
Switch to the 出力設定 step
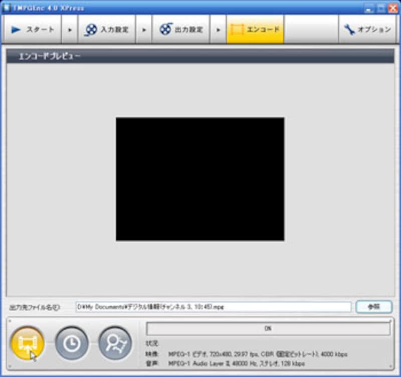click(x=181, y=30)
